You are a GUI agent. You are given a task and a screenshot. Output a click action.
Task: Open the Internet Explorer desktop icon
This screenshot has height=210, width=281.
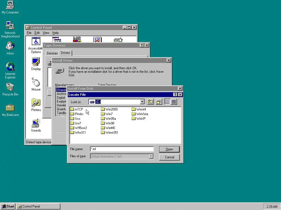coord(10,70)
